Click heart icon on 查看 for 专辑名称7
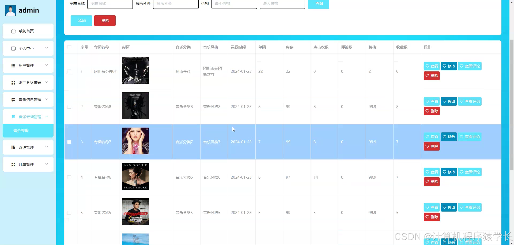This screenshot has height=245, width=514. tap(427, 137)
